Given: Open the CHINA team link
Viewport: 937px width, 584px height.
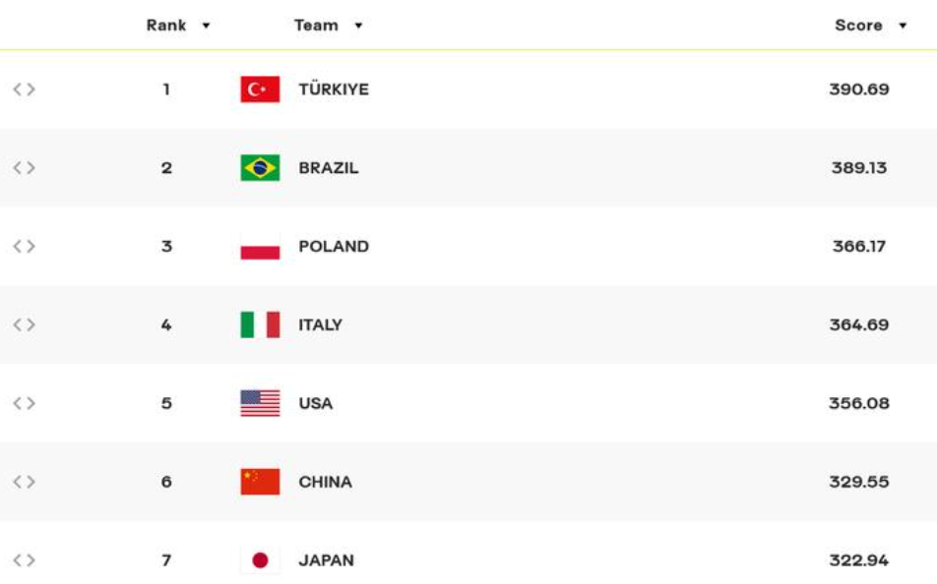Looking at the screenshot, I should 325,482.
